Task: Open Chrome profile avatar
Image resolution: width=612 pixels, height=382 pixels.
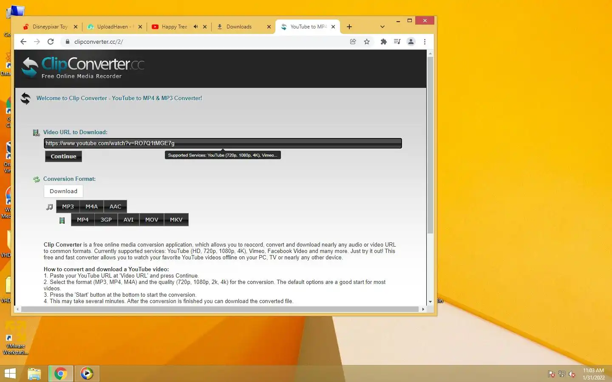Action: 411,42
